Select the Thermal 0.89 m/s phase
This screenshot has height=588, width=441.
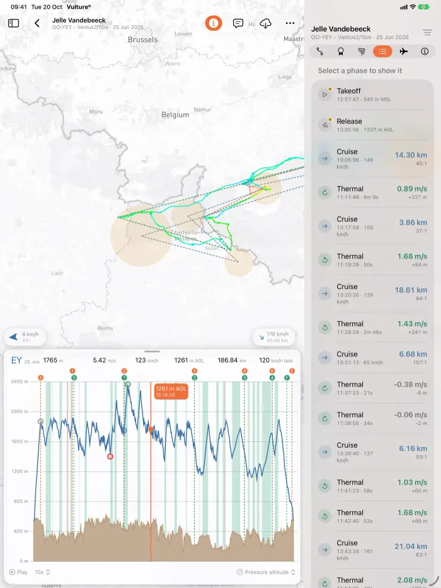pyautogui.click(x=373, y=193)
